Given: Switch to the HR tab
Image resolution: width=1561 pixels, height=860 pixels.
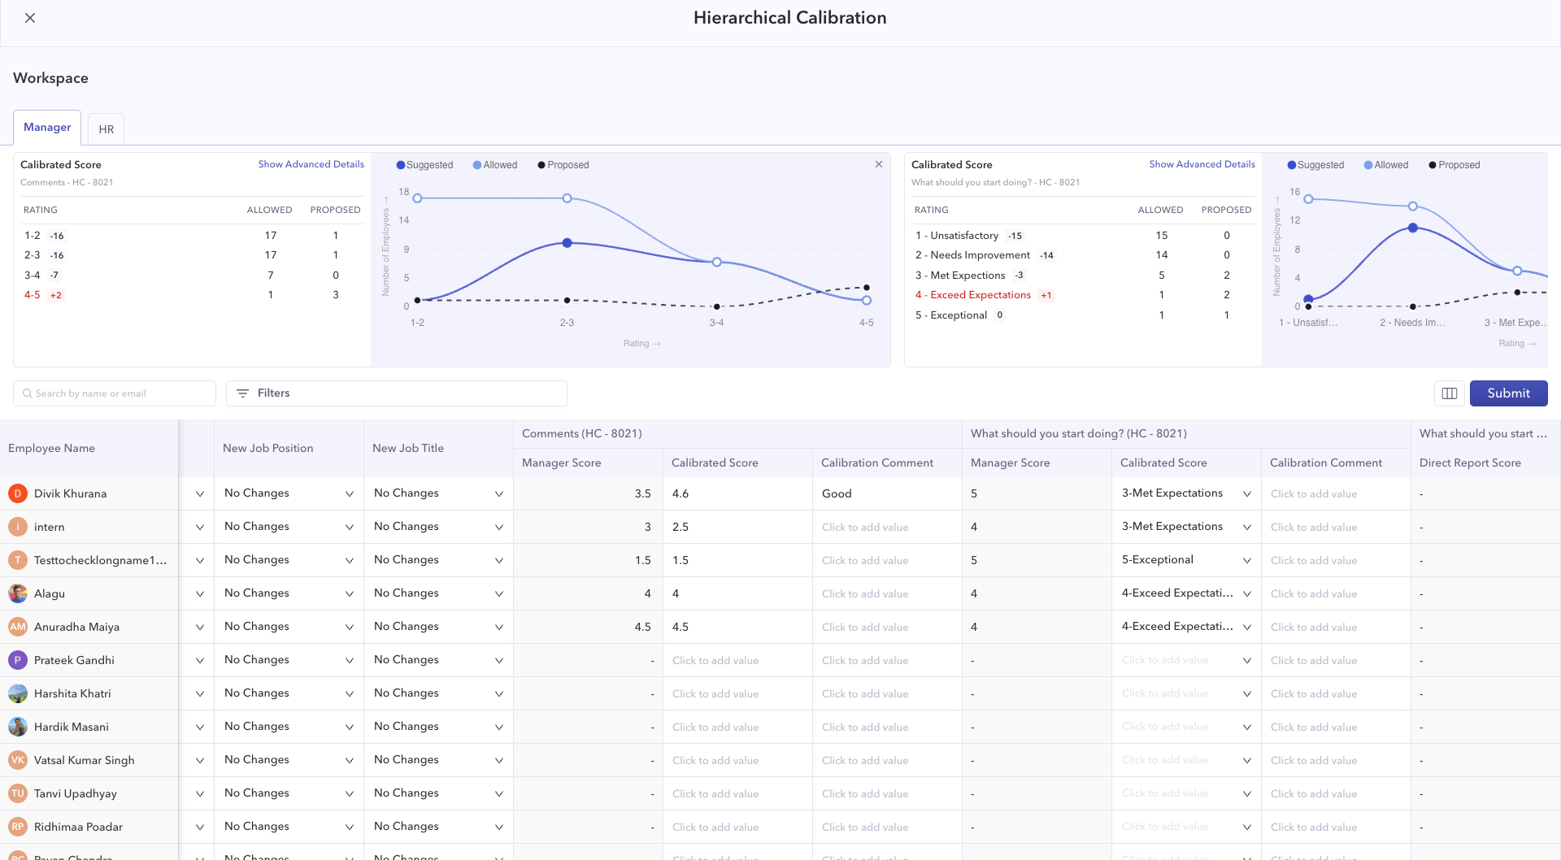Looking at the screenshot, I should click(107, 129).
